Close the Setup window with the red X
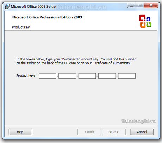Screen dimensions: 162x143 tap(151, 5)
